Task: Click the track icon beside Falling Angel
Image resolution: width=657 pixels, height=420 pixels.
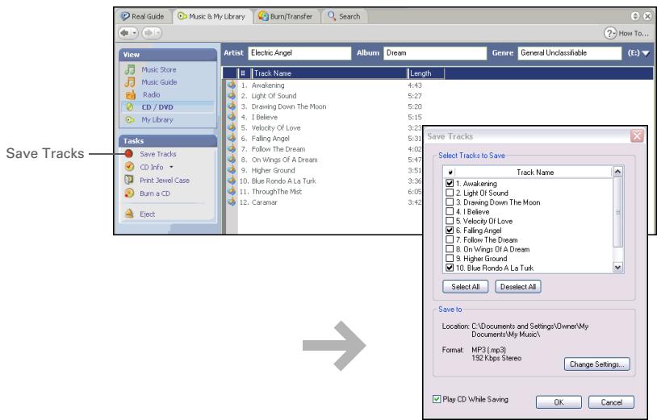Action: 232,139
